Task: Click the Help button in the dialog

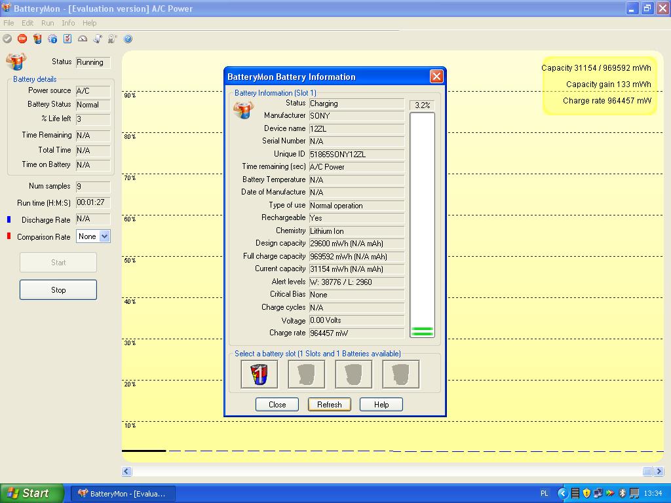Action: (381, 405)
